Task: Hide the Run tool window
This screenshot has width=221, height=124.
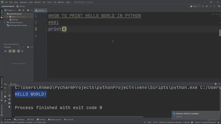Action: [219, 84]
